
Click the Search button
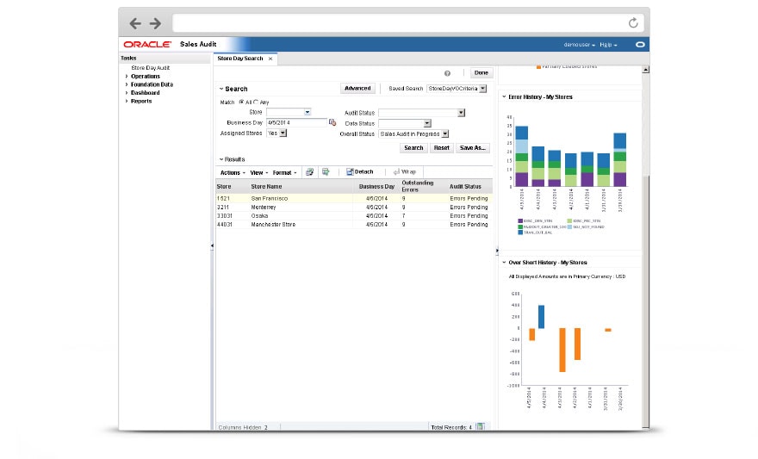(413, 148)
